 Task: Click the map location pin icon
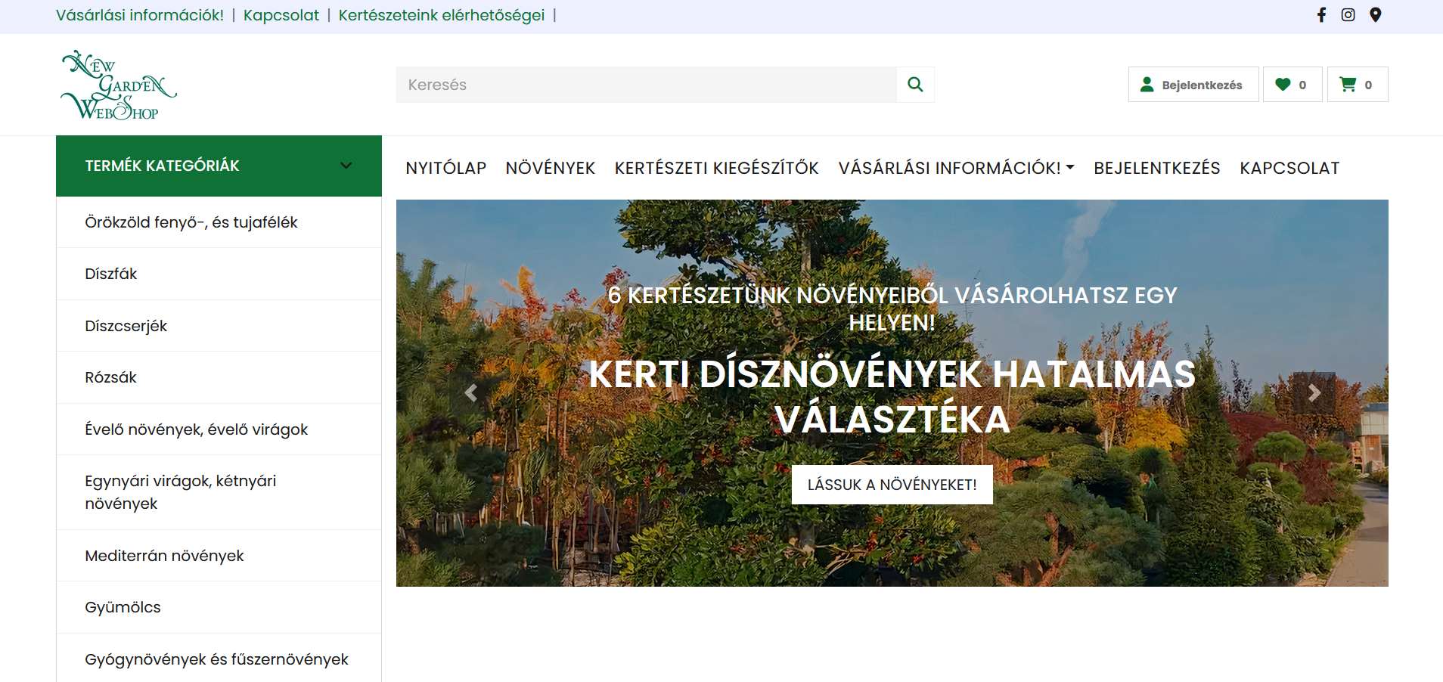click(1376, 15)
